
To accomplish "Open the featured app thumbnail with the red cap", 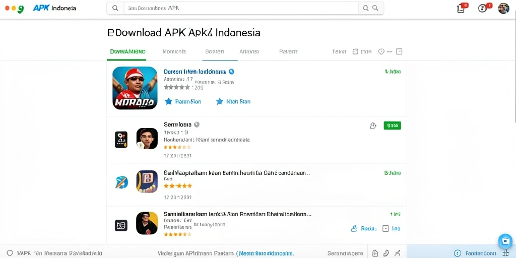I will 135,88.
